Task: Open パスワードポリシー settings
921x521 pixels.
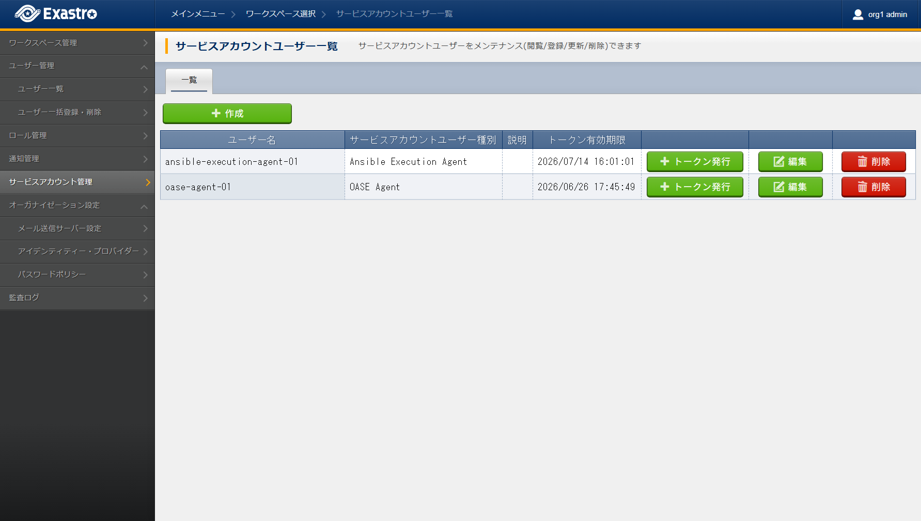Action: [77, 274]
